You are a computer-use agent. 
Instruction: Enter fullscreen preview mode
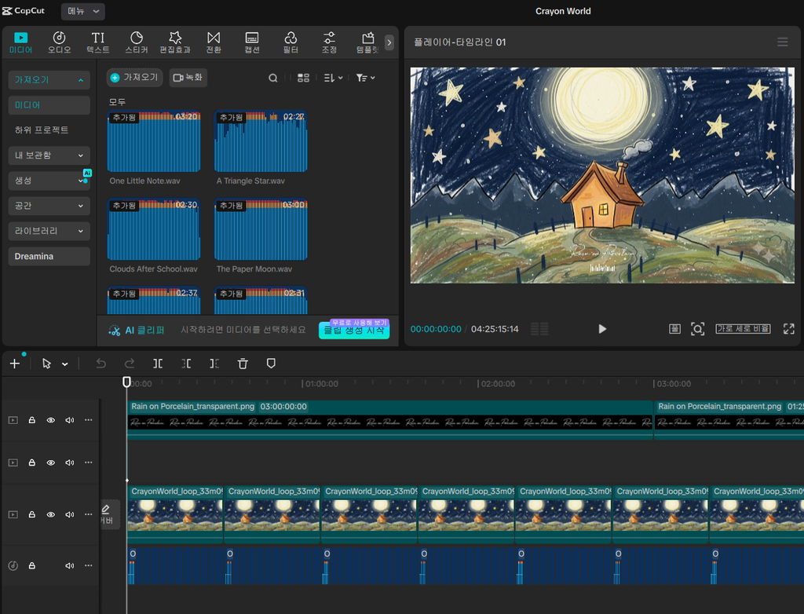788,329
